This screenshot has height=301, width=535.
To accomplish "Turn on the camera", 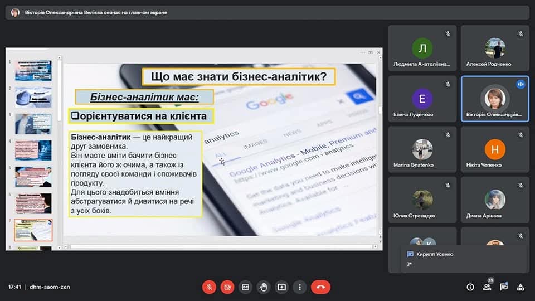I will tap(227, 287).
